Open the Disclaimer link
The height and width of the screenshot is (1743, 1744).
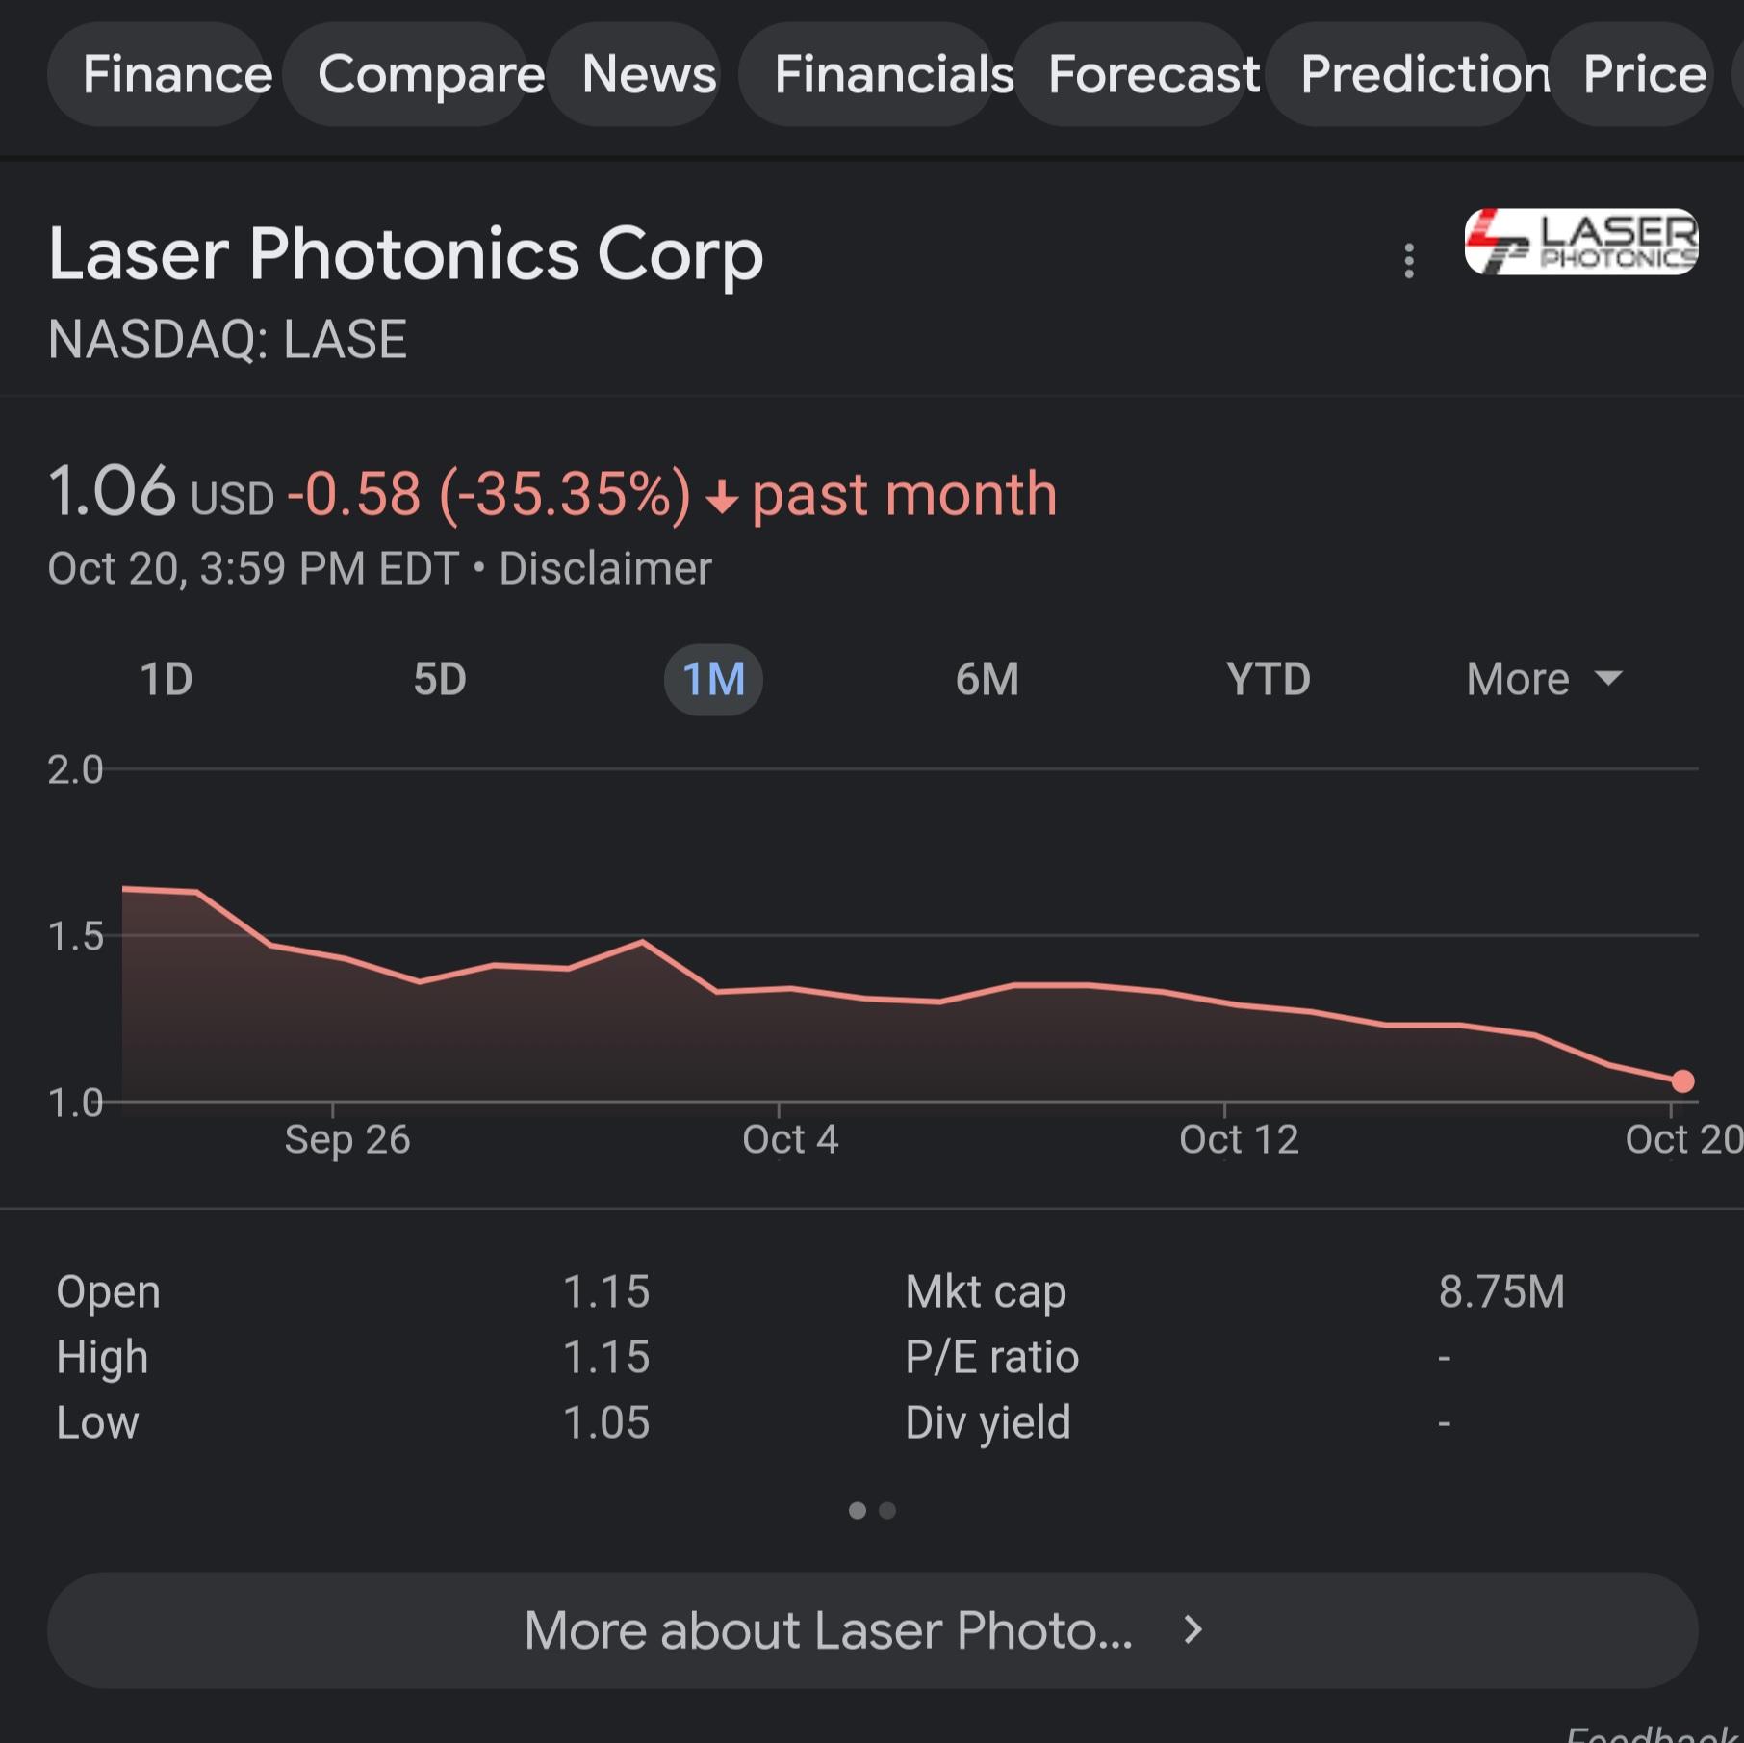pos(605,568)
